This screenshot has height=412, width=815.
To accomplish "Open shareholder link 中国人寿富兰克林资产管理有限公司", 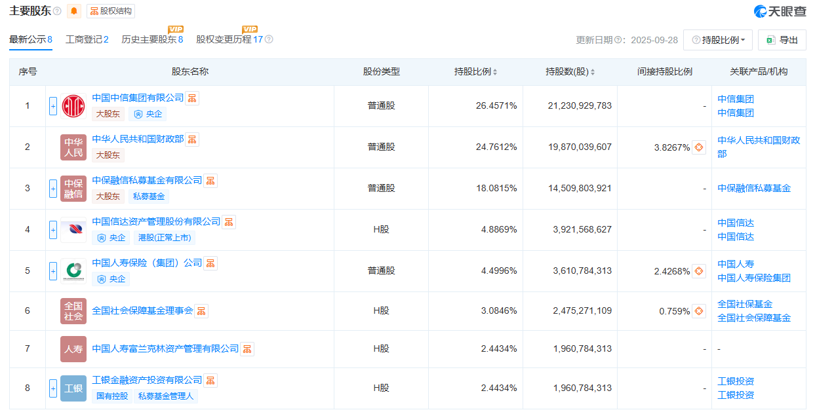I will [165, 348].
